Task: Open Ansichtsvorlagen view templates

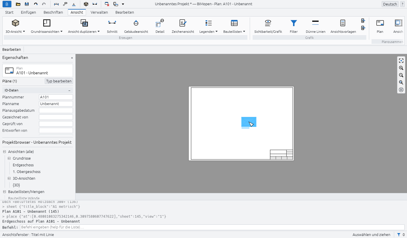Action: (343, 27)
